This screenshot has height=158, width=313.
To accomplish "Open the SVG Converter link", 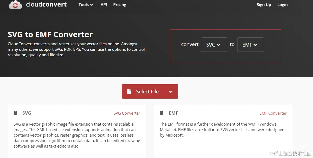I will [x=127, y=113].
